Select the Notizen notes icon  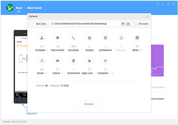click(90, 38)
